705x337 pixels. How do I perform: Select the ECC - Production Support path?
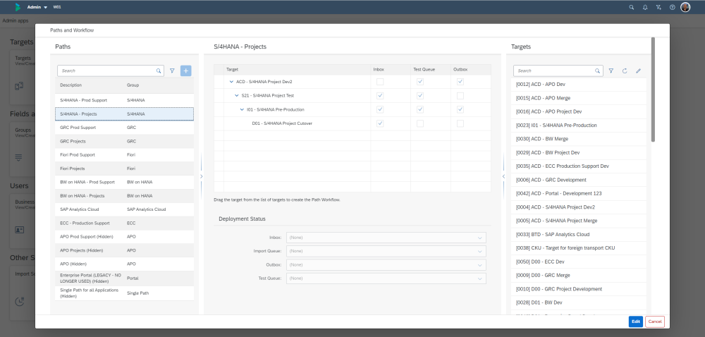(124, 223)
